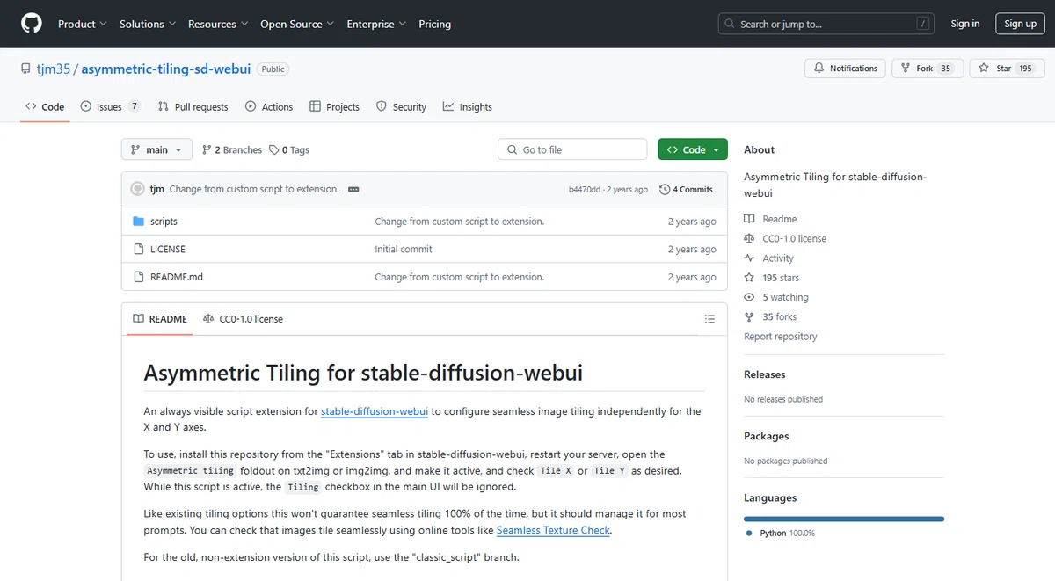Viewport: 1055px width, 581px height.
Task: Open the 0 Tags link
Action: coord(289,150)
